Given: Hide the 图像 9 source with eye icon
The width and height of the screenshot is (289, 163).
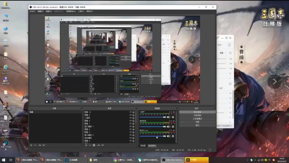Looking at the screenshot, I should point(130,115).
